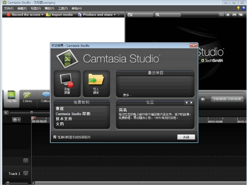Open the Library panel
Image resolution: width=247 pixels, height=185 pixels.
(27, 96)
